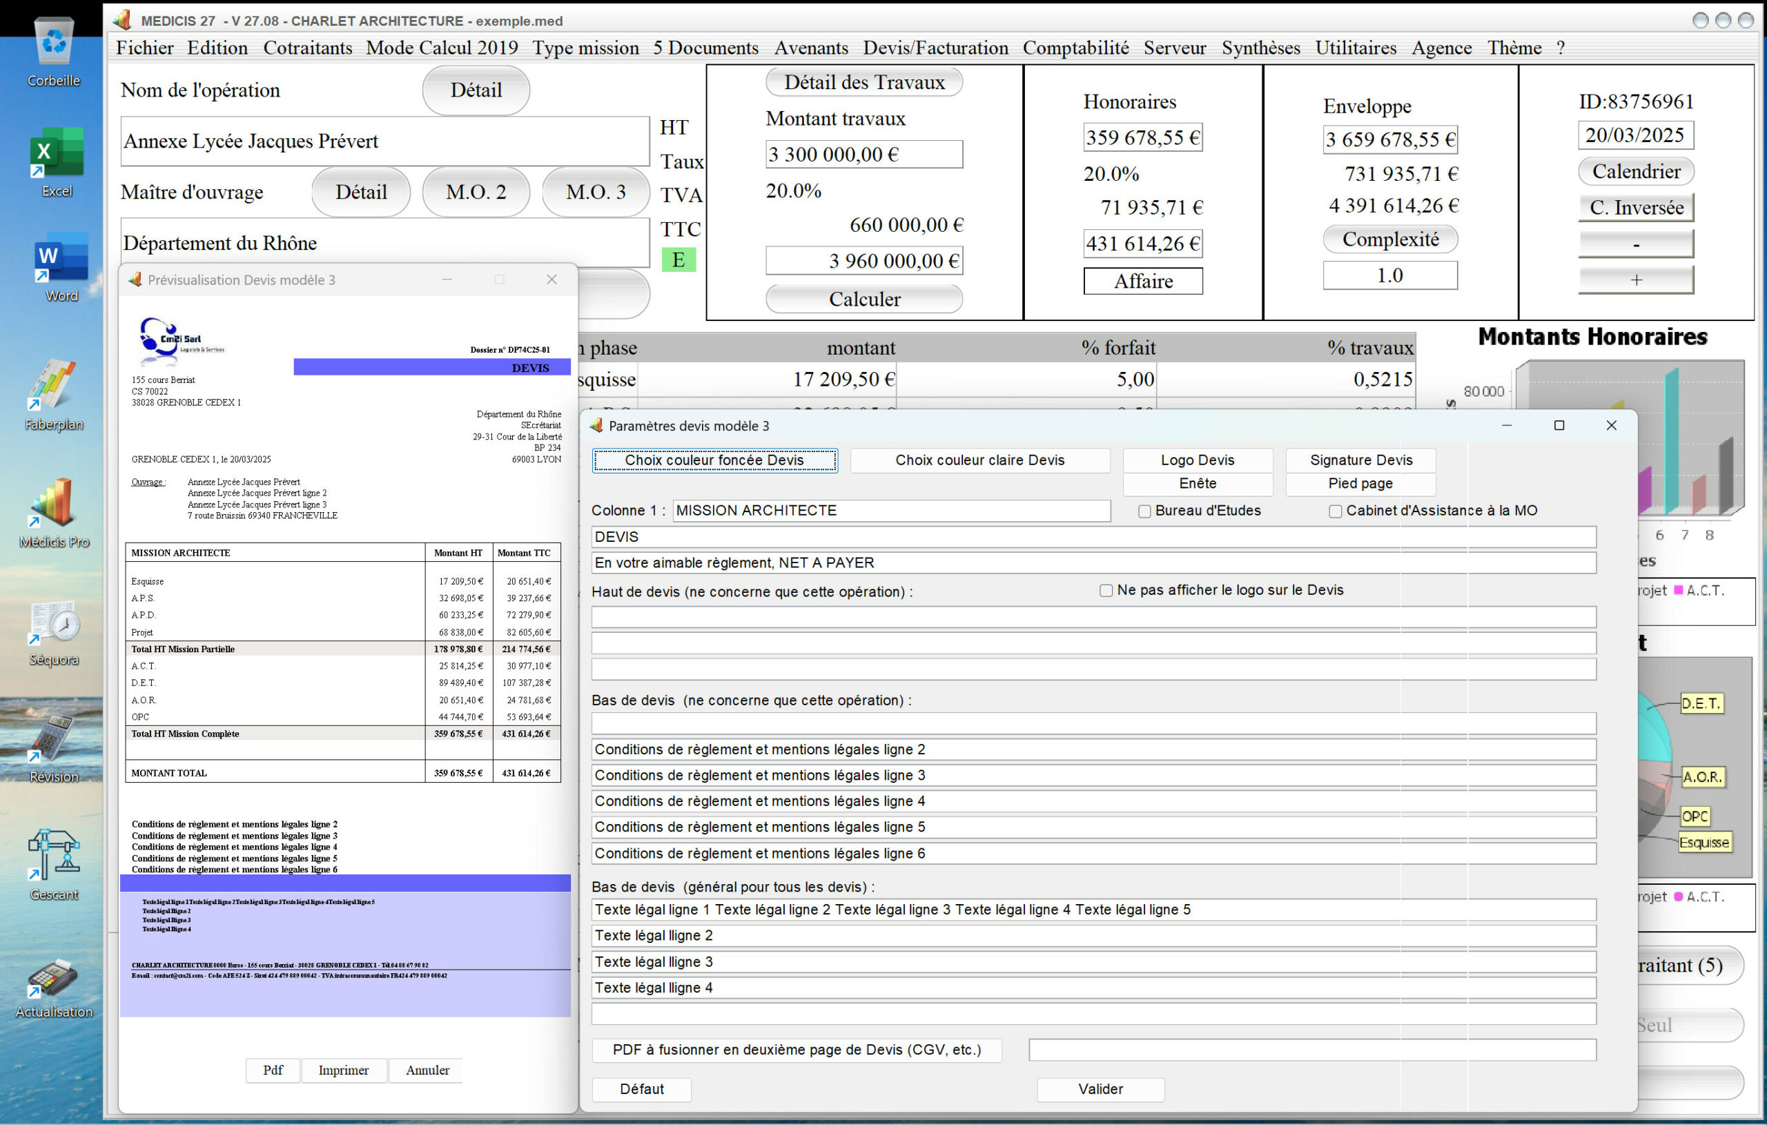Open the Corbeille recycle bin icon
This screenshot has height=1125, width=1767.
(x=54, y=43)
